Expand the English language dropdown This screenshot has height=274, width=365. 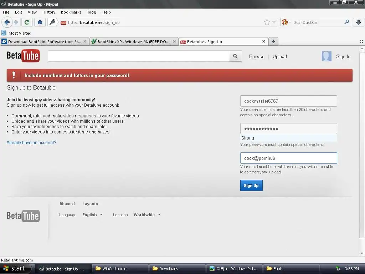point(92,215)
